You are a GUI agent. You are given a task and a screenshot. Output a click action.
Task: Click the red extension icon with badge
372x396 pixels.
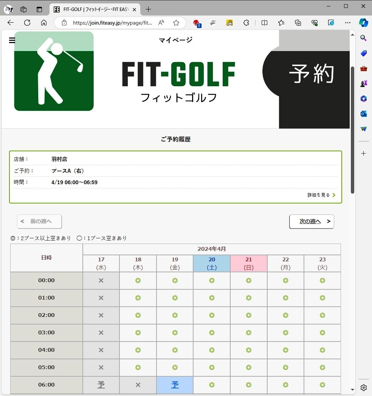point(197,23)
